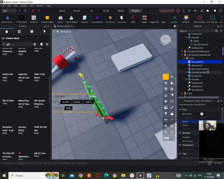Click the Toolbox search field with gift
Screen dimensions: 224x179
(x=19, y=44)
